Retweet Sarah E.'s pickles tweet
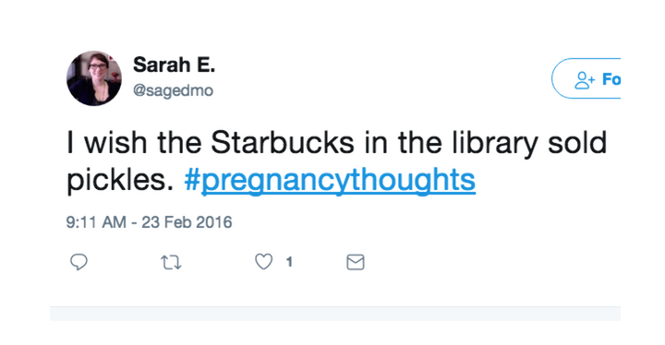 point(172,262)
